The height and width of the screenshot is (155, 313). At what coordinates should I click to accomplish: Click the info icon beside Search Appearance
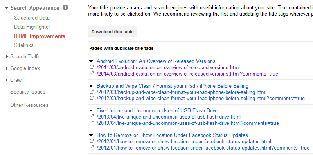[x=65, y=7]
